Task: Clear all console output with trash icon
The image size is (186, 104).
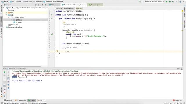Action: (8, 88)
